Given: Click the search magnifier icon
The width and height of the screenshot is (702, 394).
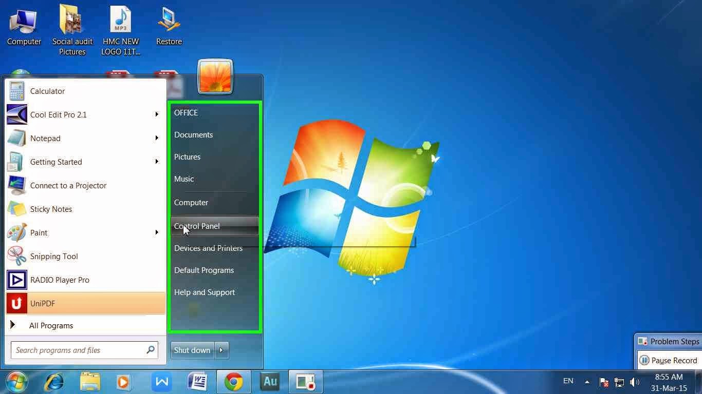Looking at the screenshot, I should click(150, 350).
